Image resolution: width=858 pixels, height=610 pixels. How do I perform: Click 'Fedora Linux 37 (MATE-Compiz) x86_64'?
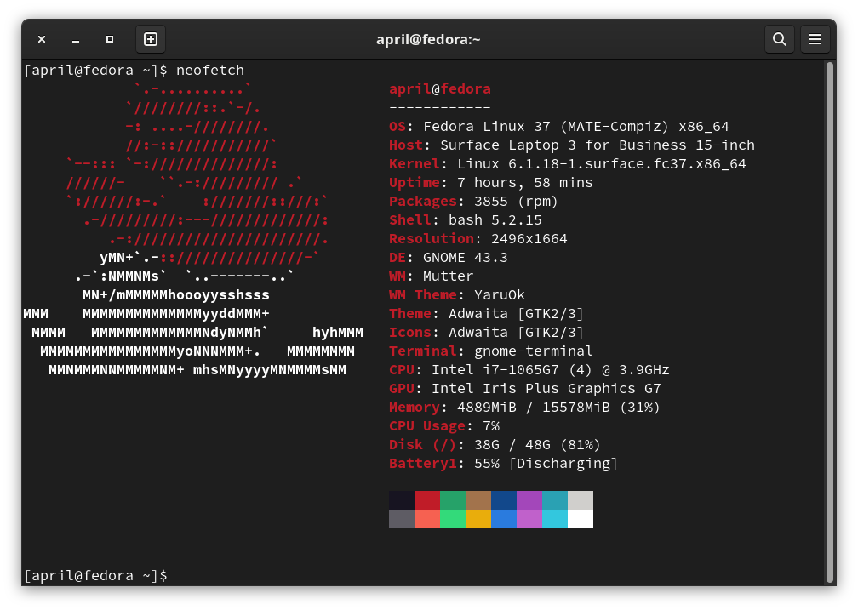pos(576,127)
